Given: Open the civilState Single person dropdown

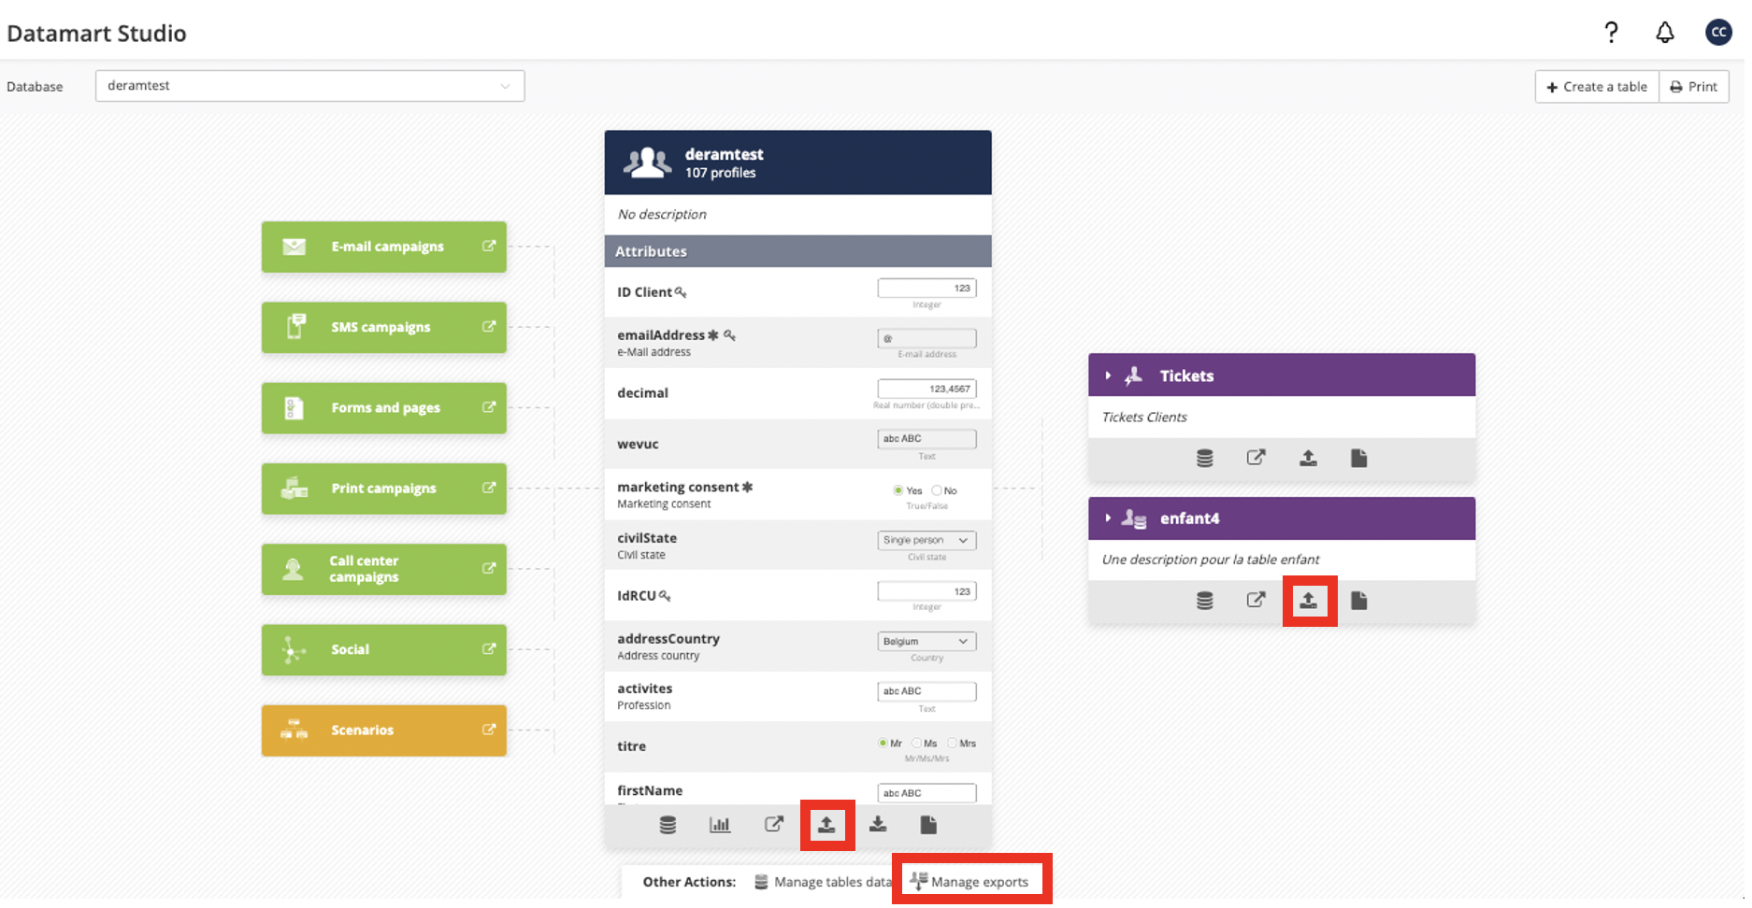Looking at the screenshot, I should point(926,540).
